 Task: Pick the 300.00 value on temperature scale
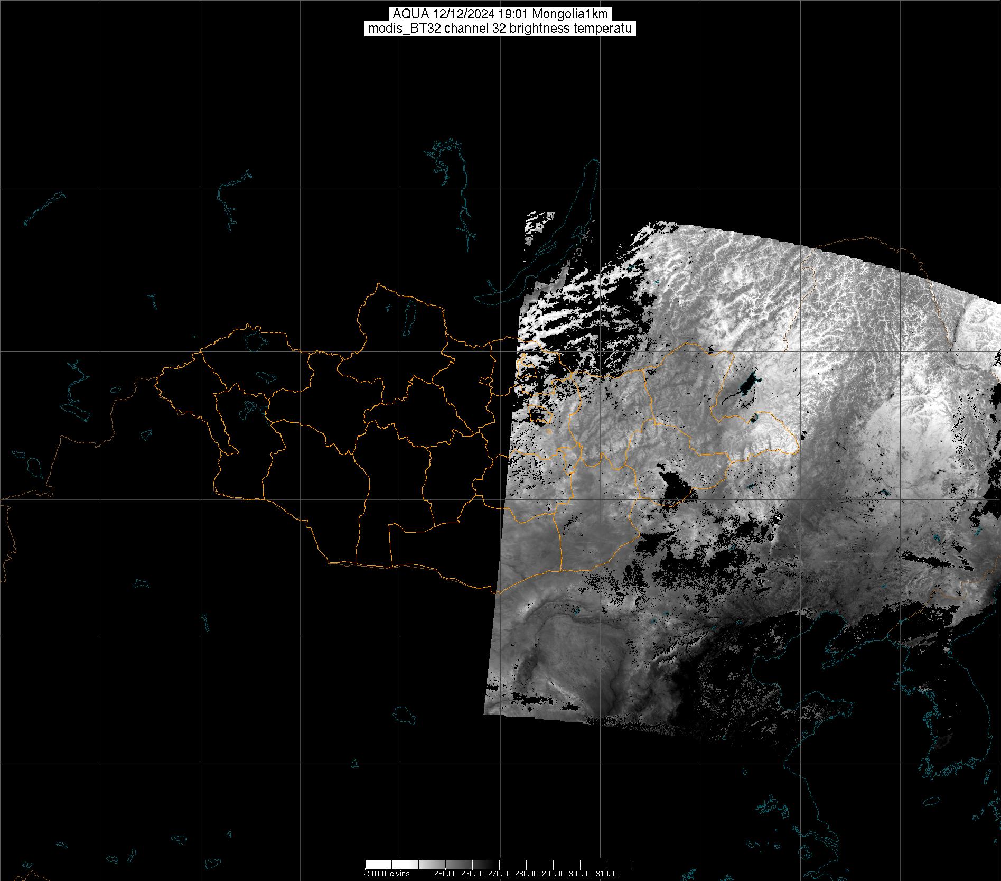pyautogui.click(x=581, y=874)
